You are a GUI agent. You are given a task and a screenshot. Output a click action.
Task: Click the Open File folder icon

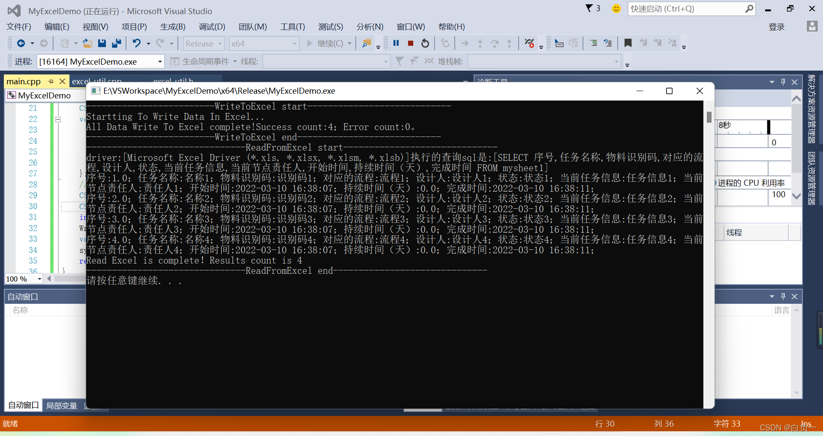click(x=87, y=43)
